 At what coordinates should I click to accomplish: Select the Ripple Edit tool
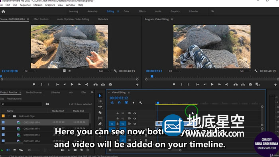(100, 107)
